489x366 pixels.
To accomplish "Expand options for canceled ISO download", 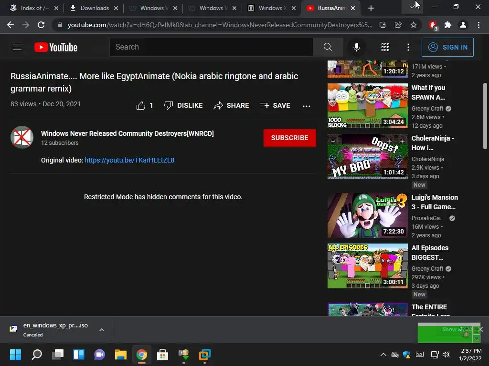I will [102, 330].
